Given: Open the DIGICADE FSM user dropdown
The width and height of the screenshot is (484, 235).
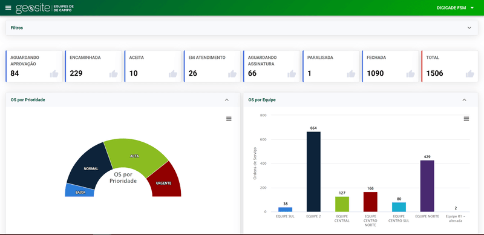Looking at the screenshot, I should (x=455, y=8).
